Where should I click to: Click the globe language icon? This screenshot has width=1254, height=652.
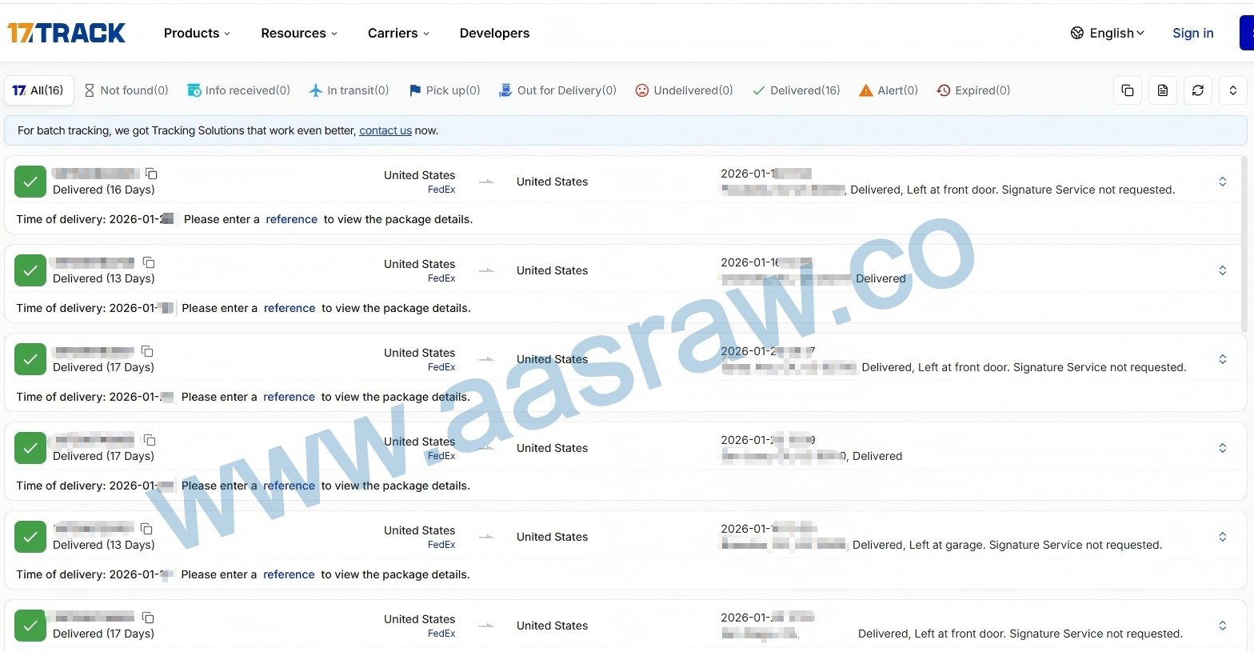click(1077, 33)
